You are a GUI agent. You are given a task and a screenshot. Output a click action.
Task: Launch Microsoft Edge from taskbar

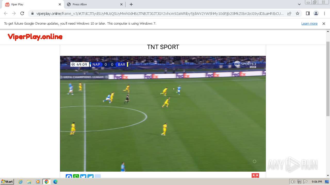55,182
